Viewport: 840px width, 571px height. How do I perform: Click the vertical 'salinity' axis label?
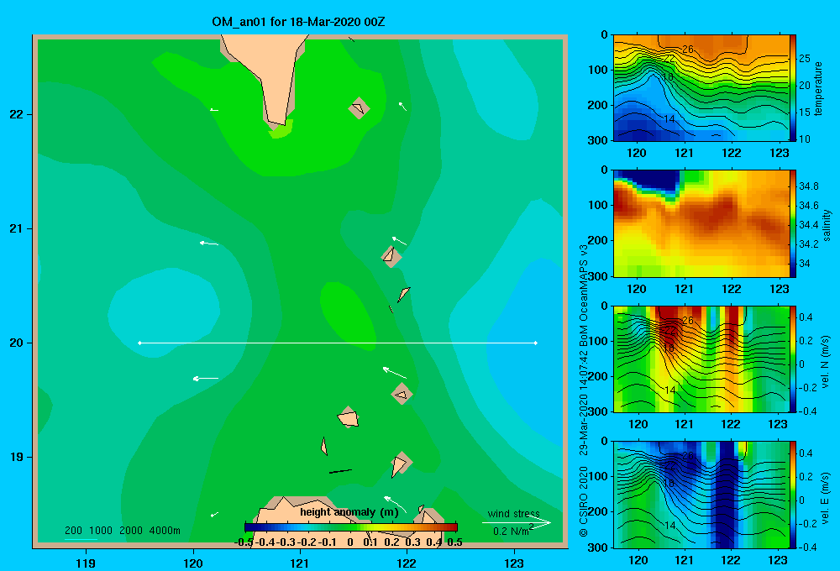point(827,225)
